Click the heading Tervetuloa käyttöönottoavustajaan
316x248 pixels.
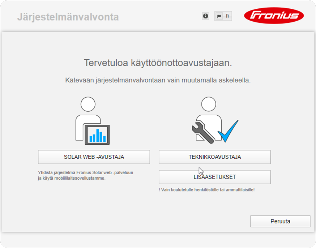(158, 63)
